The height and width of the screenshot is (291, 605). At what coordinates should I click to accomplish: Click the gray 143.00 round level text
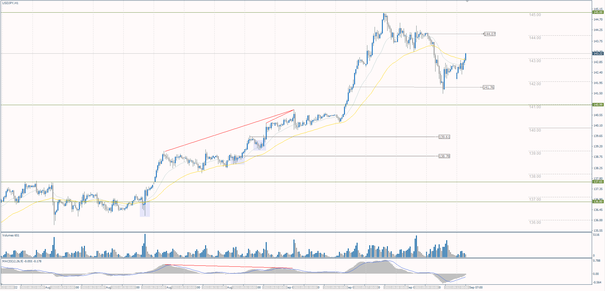[535, 61]
